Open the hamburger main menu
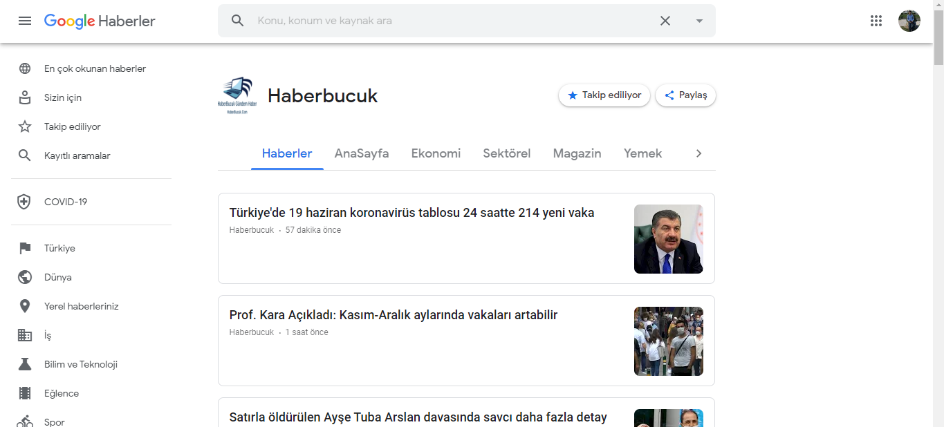The width and height of the screenshot is (944, 427). [x=25, y=21]
